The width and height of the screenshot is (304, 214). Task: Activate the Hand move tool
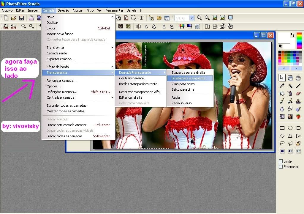[x=298, y=78]
